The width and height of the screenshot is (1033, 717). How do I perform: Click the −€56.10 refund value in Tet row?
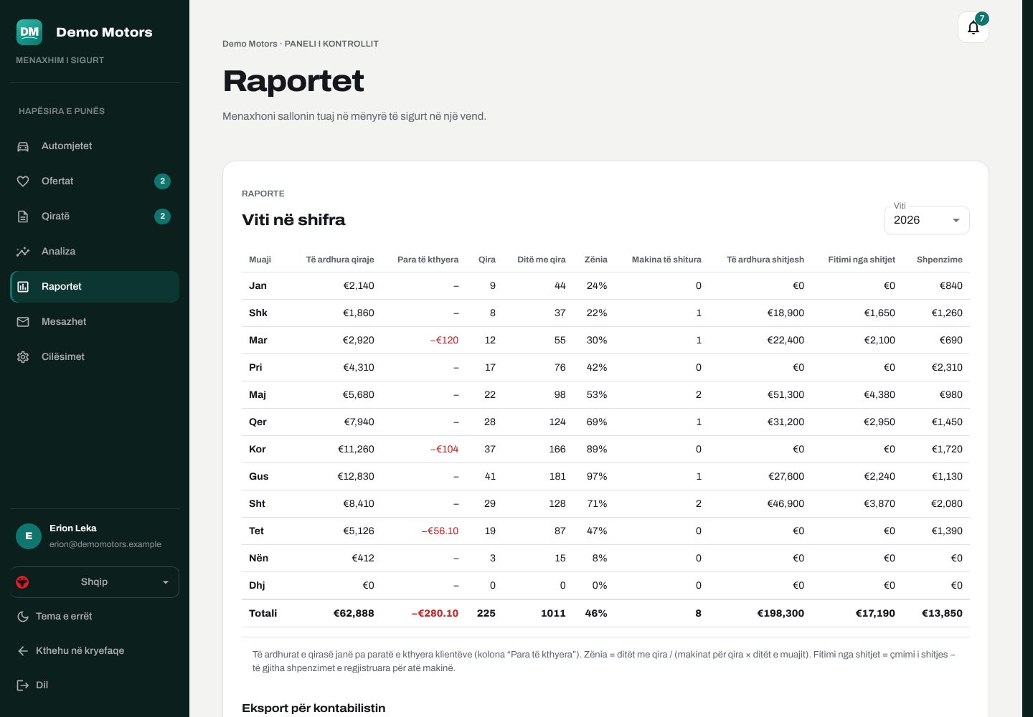pyautogui.click(x=440, y=531)
